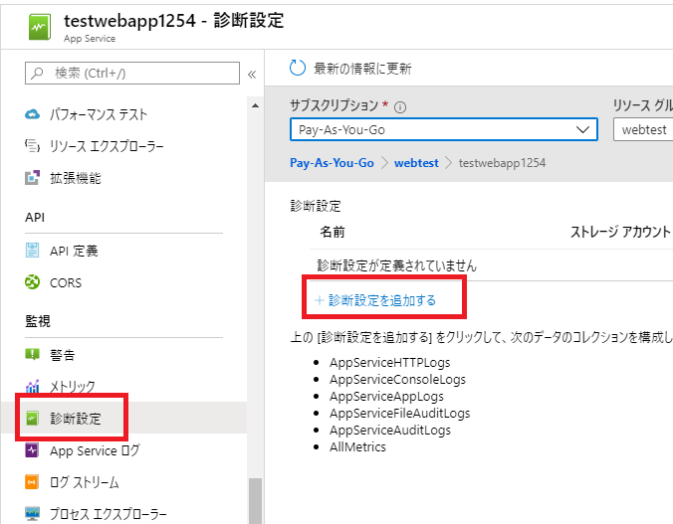Viewport: 673px width, 524px height.
Task: Click the sidebar scrollbar thumb
Action: point(256,500)
